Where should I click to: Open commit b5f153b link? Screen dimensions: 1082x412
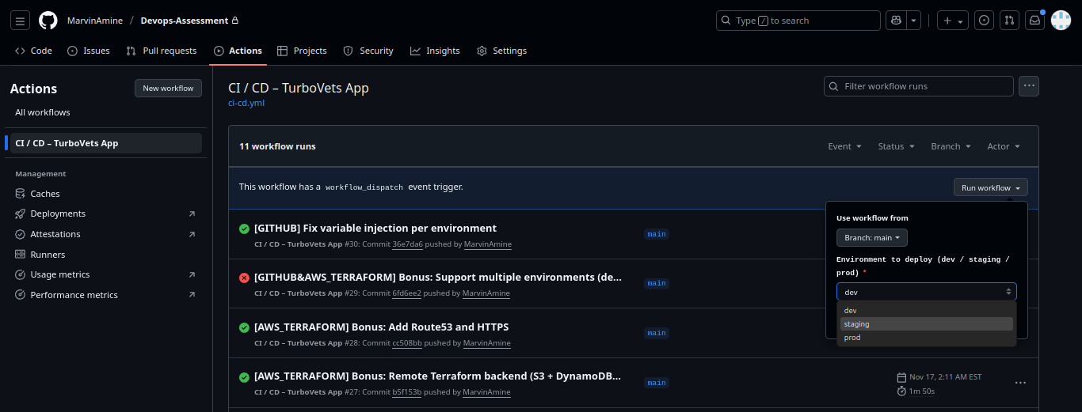[x=406, y=392]
